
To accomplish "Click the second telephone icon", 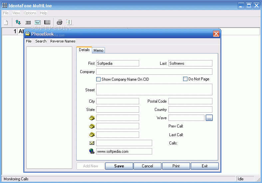I will pos(92,126).
